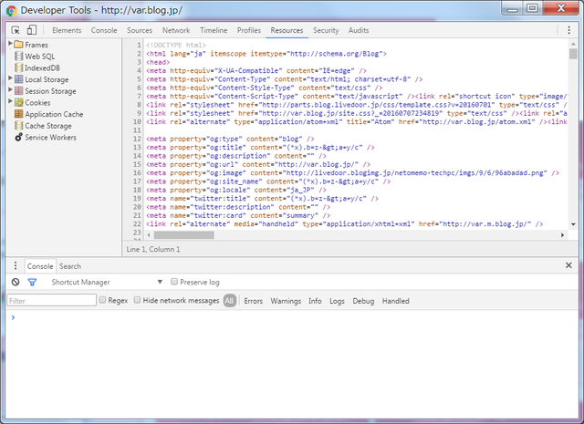Select the All log level filter

230,301
